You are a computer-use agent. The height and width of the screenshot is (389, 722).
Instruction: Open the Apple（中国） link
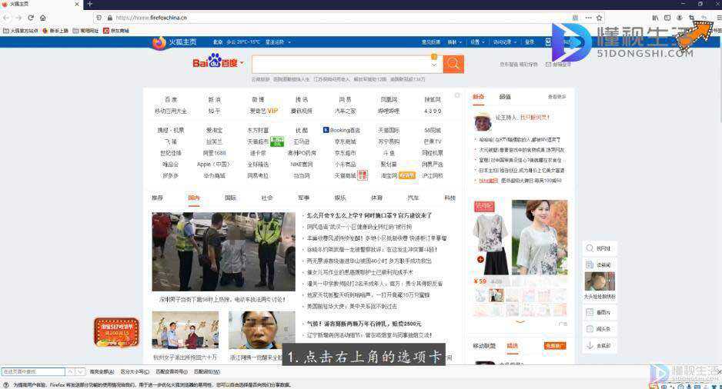tap(213, 165)
